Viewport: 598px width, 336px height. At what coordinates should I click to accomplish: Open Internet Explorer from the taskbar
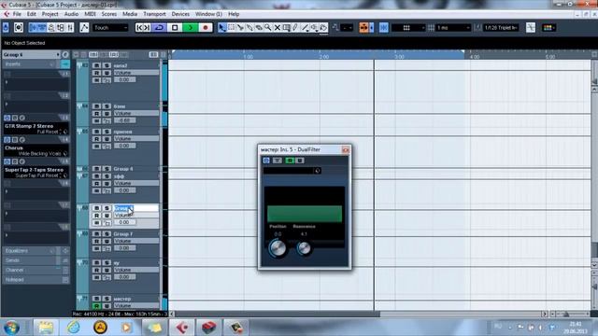click(73, 328)
